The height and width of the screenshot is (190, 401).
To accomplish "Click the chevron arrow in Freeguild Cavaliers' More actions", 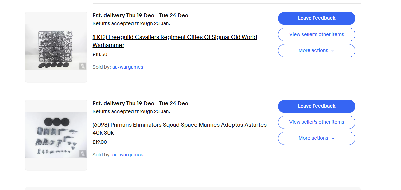I will coord(333,51).
